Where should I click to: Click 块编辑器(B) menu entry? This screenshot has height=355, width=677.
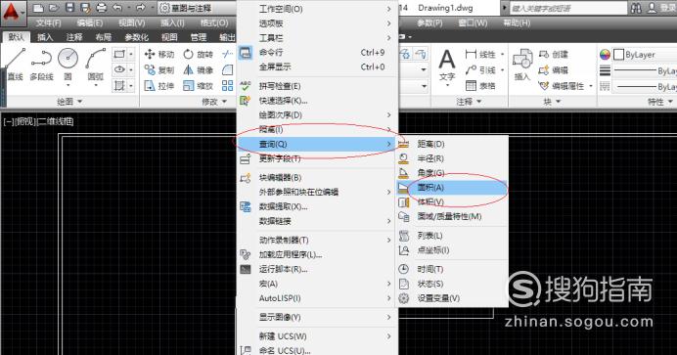[317, 178]
